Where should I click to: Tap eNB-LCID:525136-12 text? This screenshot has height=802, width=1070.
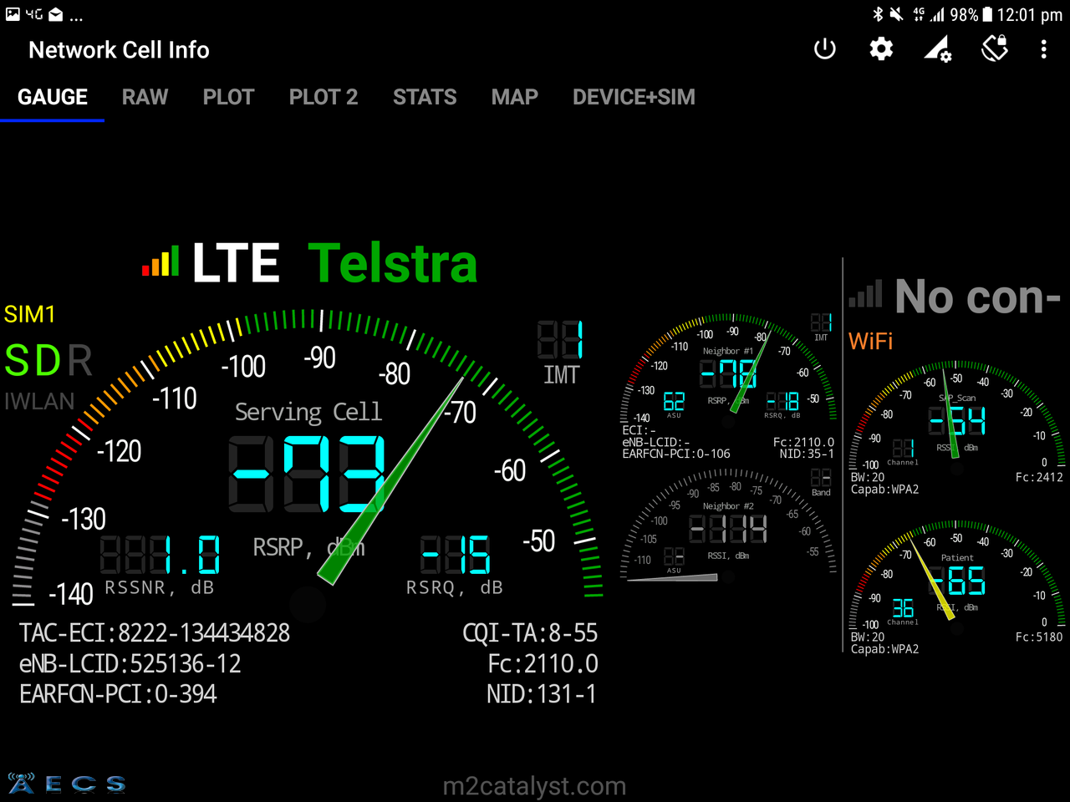[x=130, y=664]
